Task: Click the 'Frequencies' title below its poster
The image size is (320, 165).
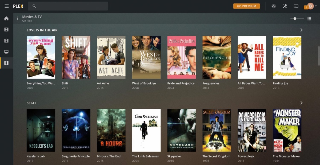Action: 211,83
